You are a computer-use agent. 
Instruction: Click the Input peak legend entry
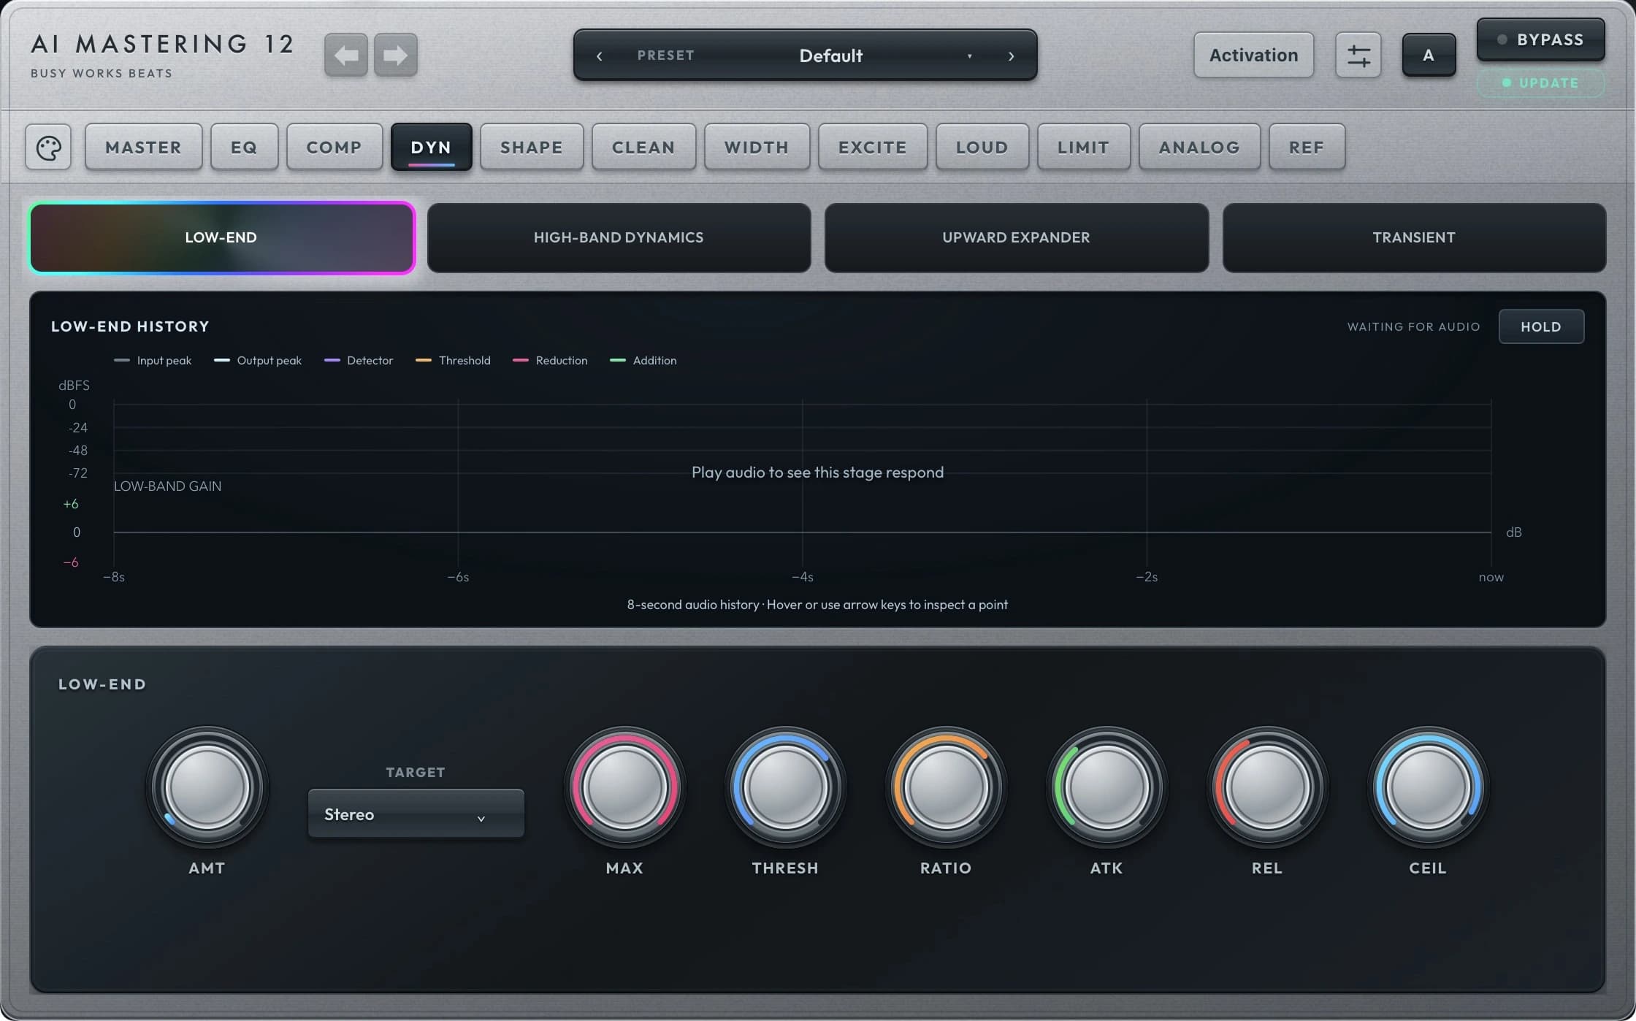click(x=153, y=361)
